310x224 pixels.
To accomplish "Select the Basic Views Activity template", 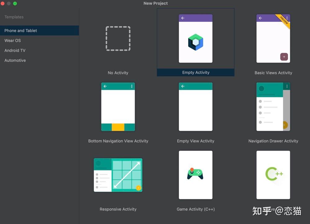I will [x=273, y=38].
